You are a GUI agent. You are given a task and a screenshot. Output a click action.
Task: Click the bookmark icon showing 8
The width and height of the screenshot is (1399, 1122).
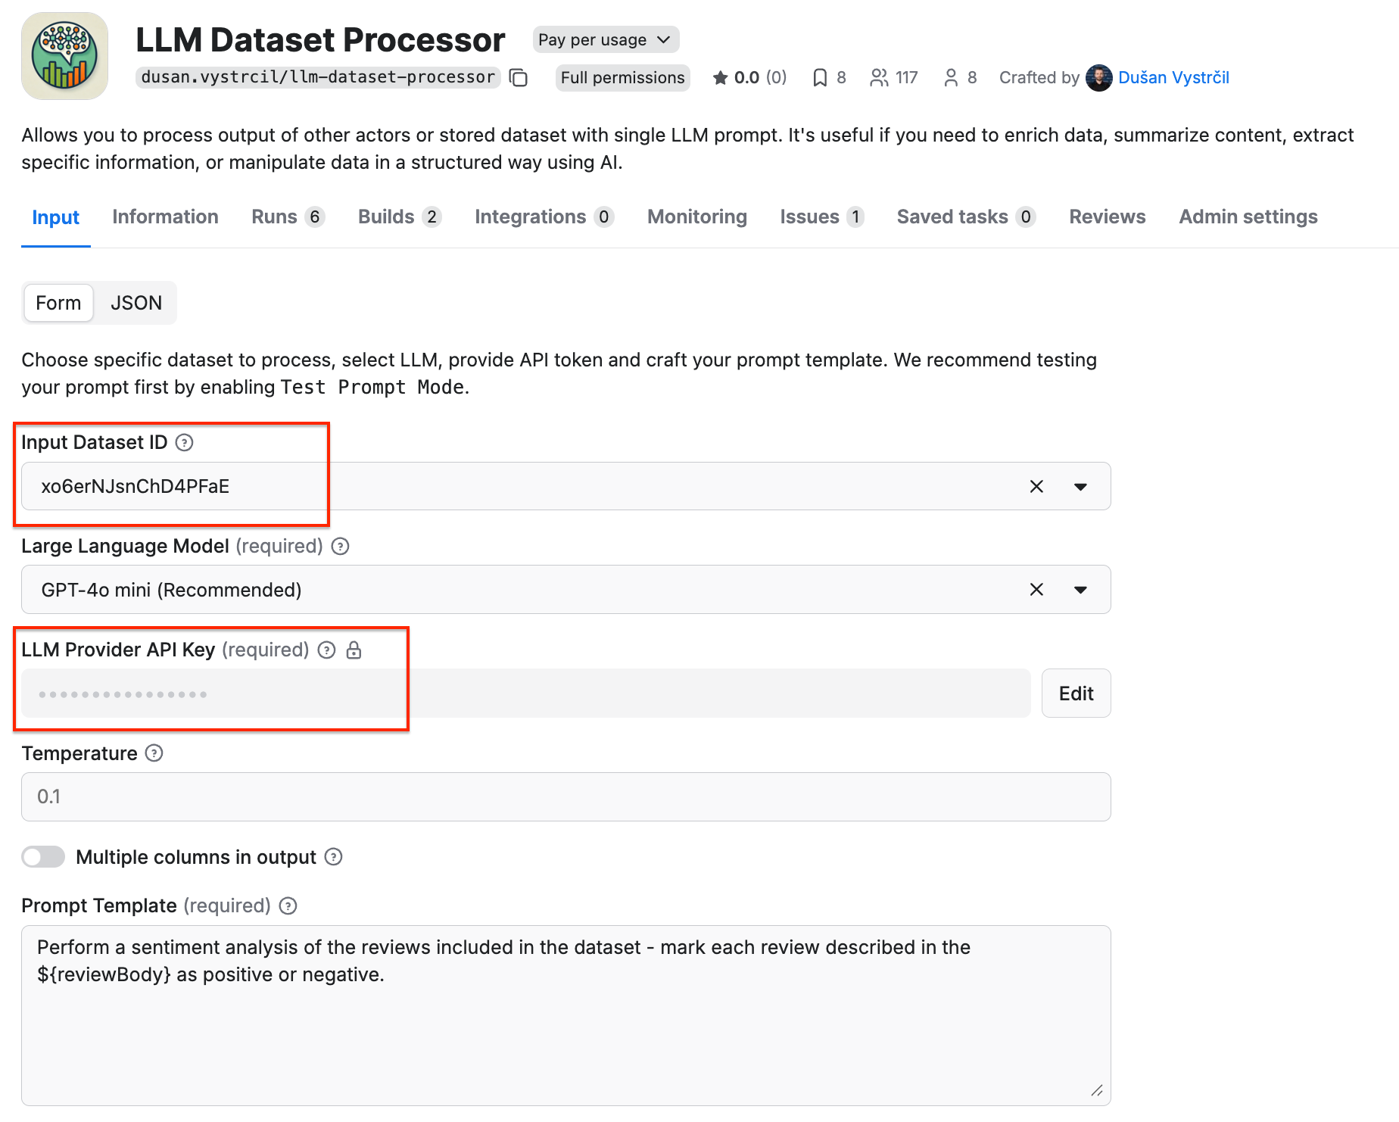coord(819,77)
